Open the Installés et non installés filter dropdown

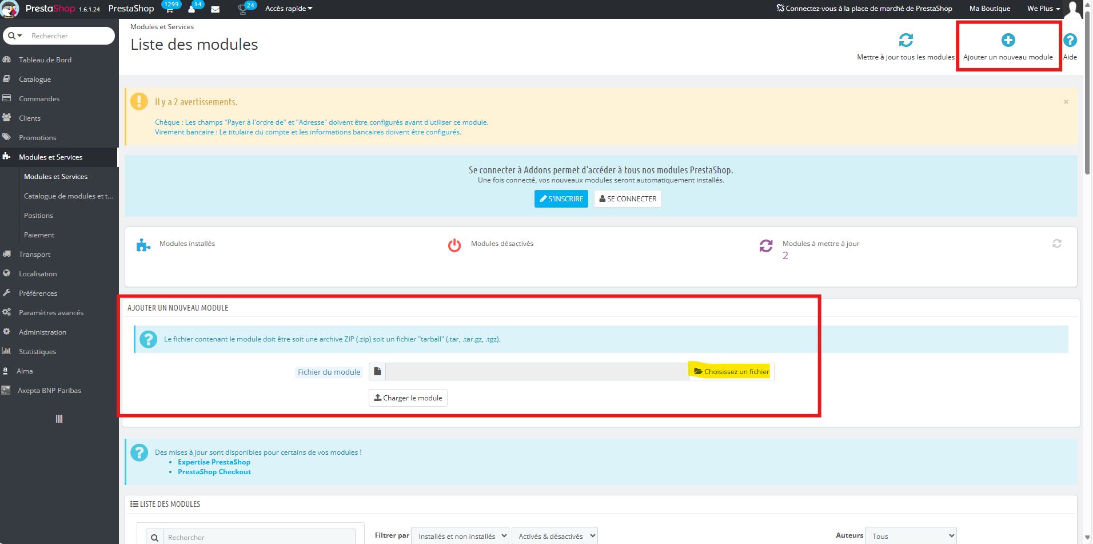point(460,536)
